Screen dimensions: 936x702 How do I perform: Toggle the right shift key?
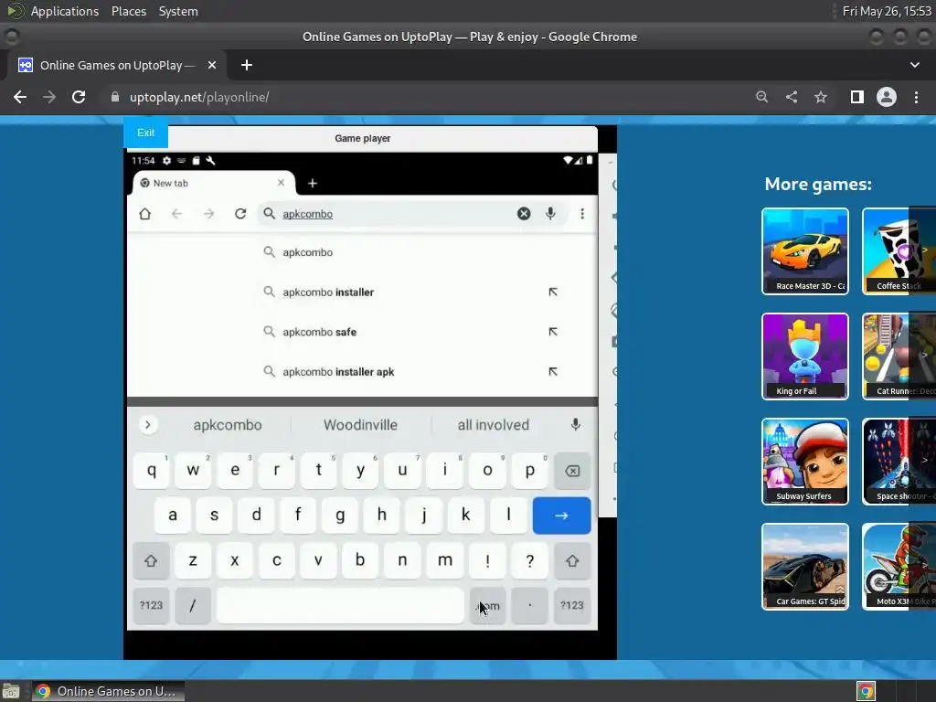572,560
